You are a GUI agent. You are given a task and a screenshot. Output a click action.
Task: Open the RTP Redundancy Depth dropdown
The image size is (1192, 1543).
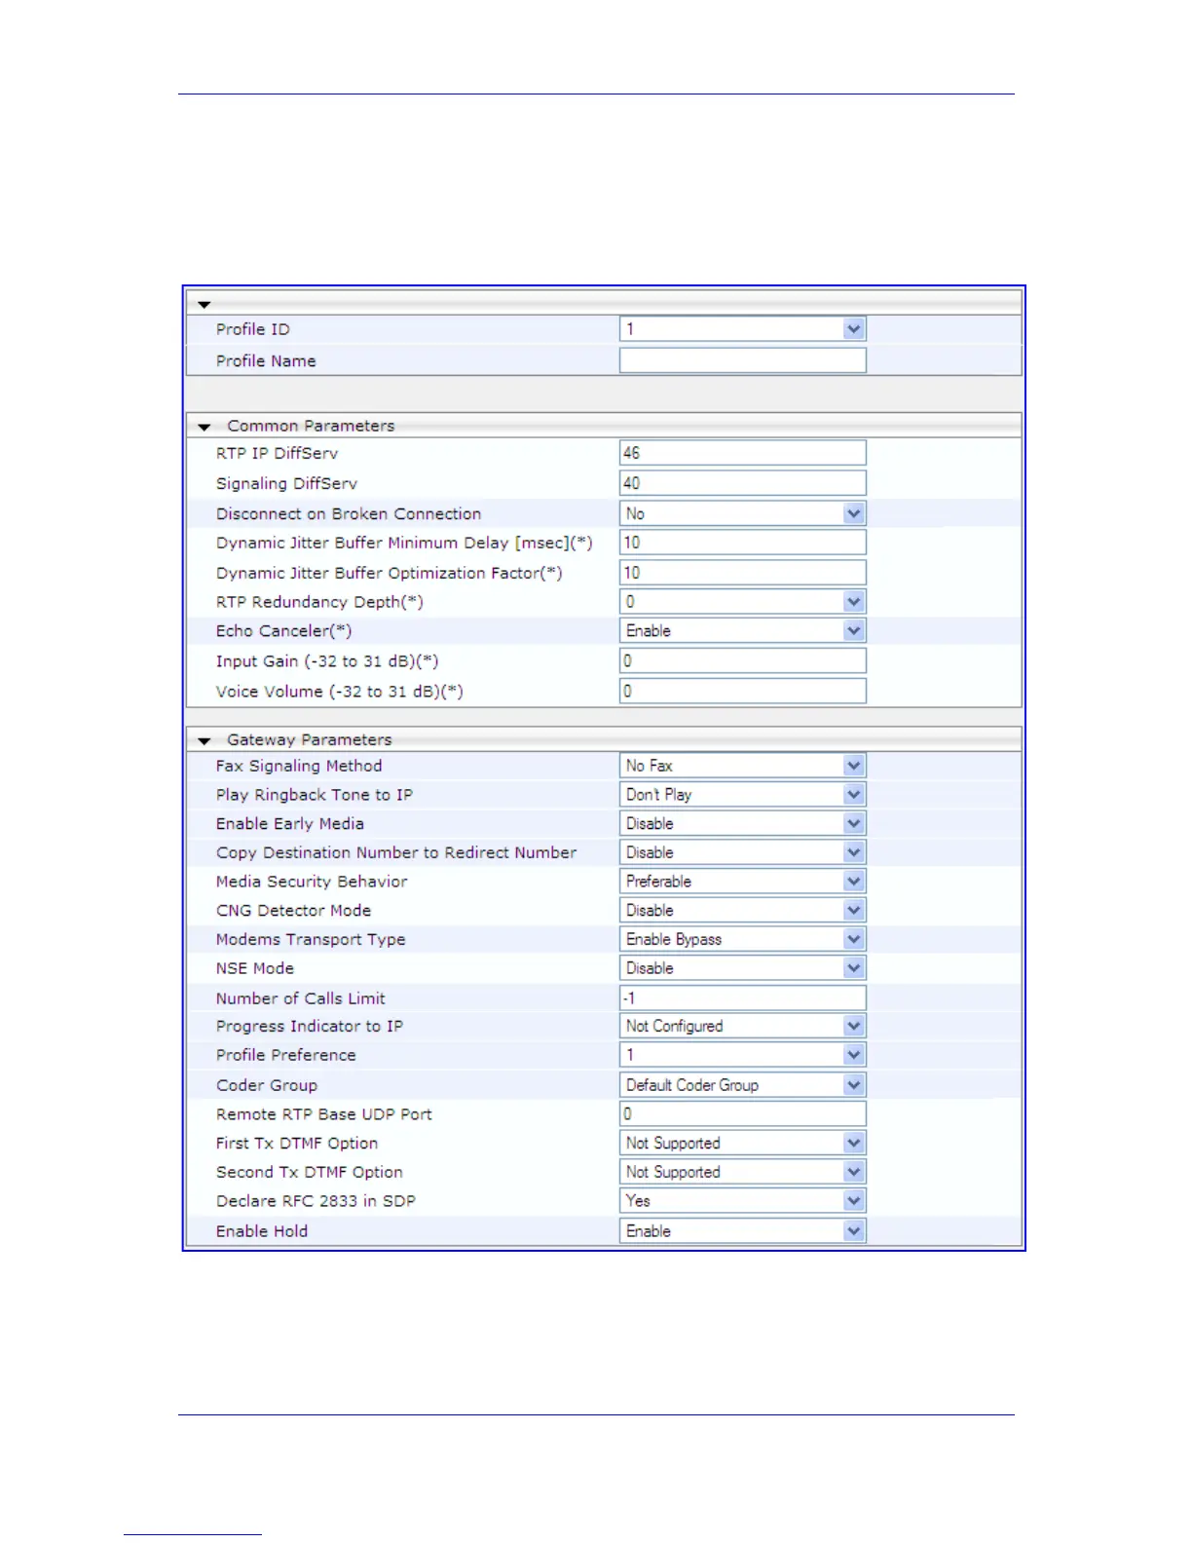click(742, 602)
